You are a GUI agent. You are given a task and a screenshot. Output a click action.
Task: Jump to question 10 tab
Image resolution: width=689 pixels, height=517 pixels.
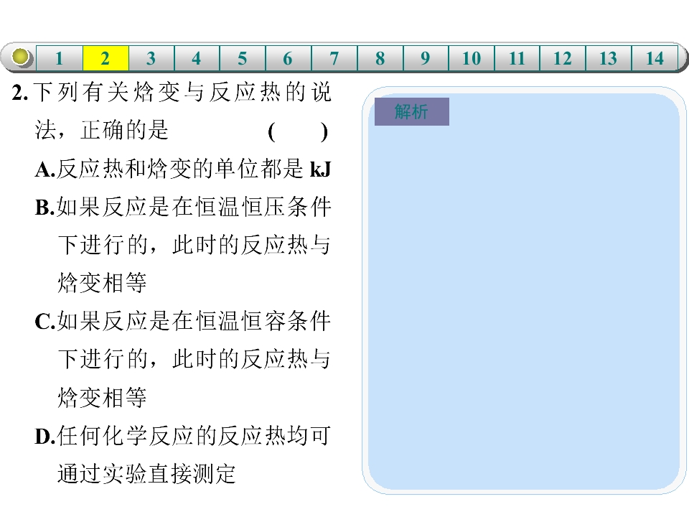point(472,58)
